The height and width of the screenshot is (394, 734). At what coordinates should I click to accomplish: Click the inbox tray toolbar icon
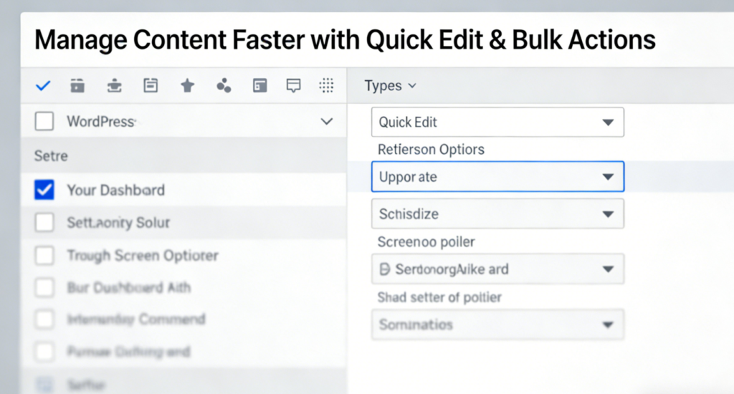[x=114, y=86]
